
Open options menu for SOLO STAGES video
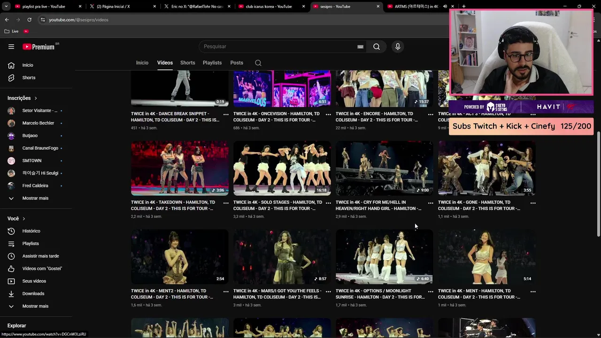pos(328,203)
